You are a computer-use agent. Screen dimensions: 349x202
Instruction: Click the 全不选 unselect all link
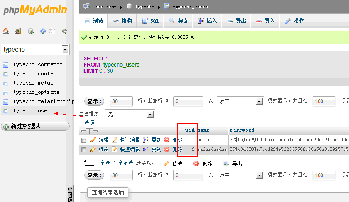[125, 163]
